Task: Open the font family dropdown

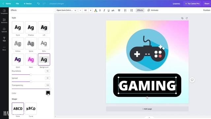Action: 66,10
